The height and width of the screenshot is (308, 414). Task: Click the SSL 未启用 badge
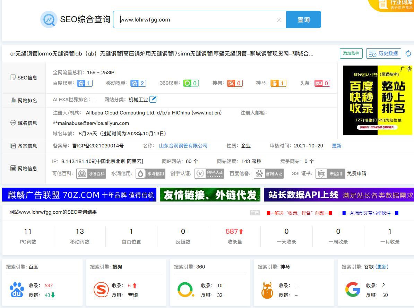[x=330, y=173]
